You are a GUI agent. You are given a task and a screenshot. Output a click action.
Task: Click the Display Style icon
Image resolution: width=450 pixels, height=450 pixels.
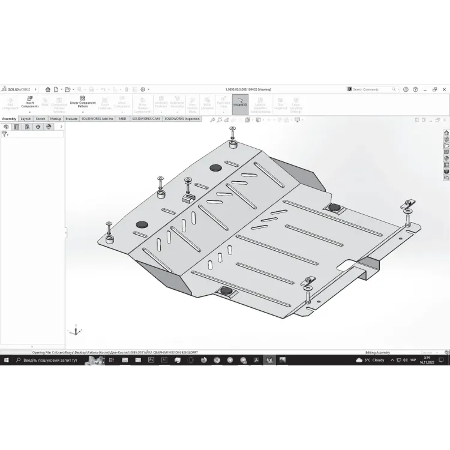[258, 120]
